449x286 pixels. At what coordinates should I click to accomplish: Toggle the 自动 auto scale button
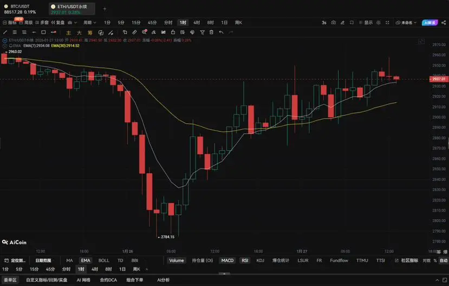pyautogui.click(x=444, y=260)
